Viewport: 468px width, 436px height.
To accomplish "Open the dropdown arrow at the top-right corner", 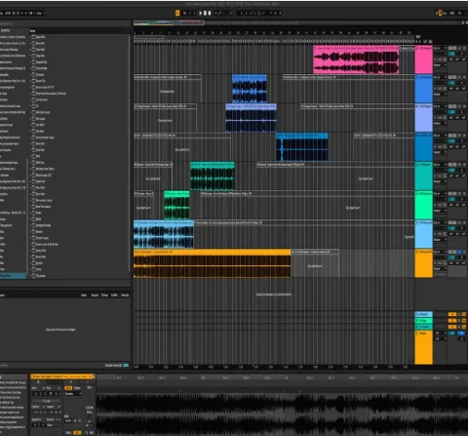I will [466, 13].
